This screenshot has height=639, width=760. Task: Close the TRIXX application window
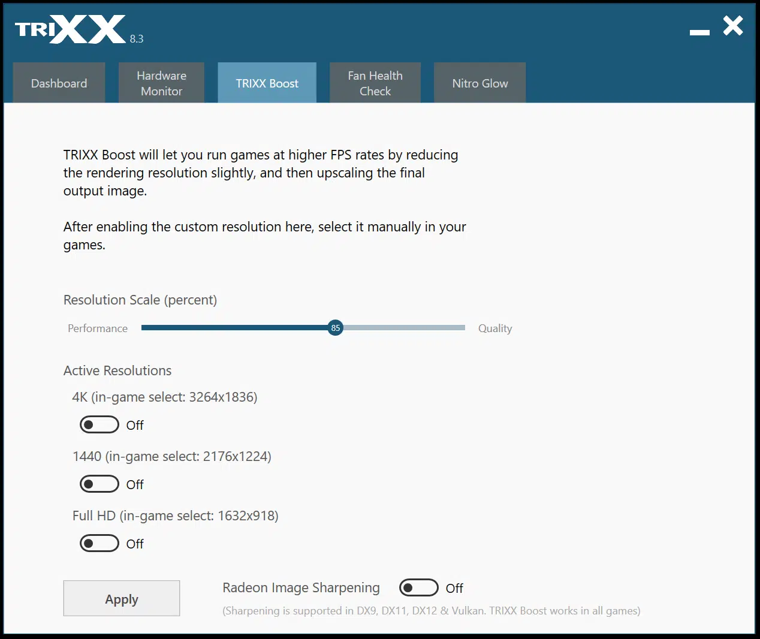point(733,26)
